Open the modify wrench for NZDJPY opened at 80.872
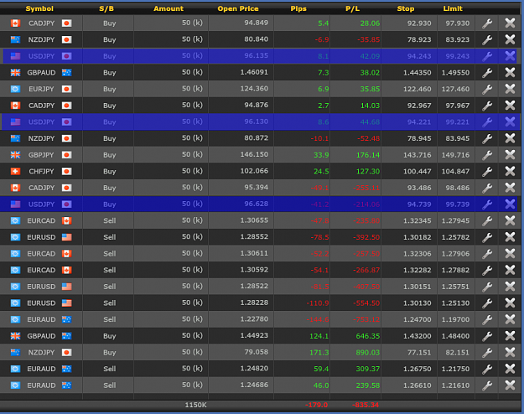Image resolution: width=524 pixels, height=414 pixels. (487, 138)
